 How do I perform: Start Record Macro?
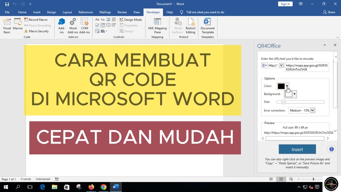[x=36, y=20]
